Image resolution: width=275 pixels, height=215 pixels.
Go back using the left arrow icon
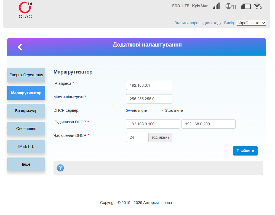20,47
